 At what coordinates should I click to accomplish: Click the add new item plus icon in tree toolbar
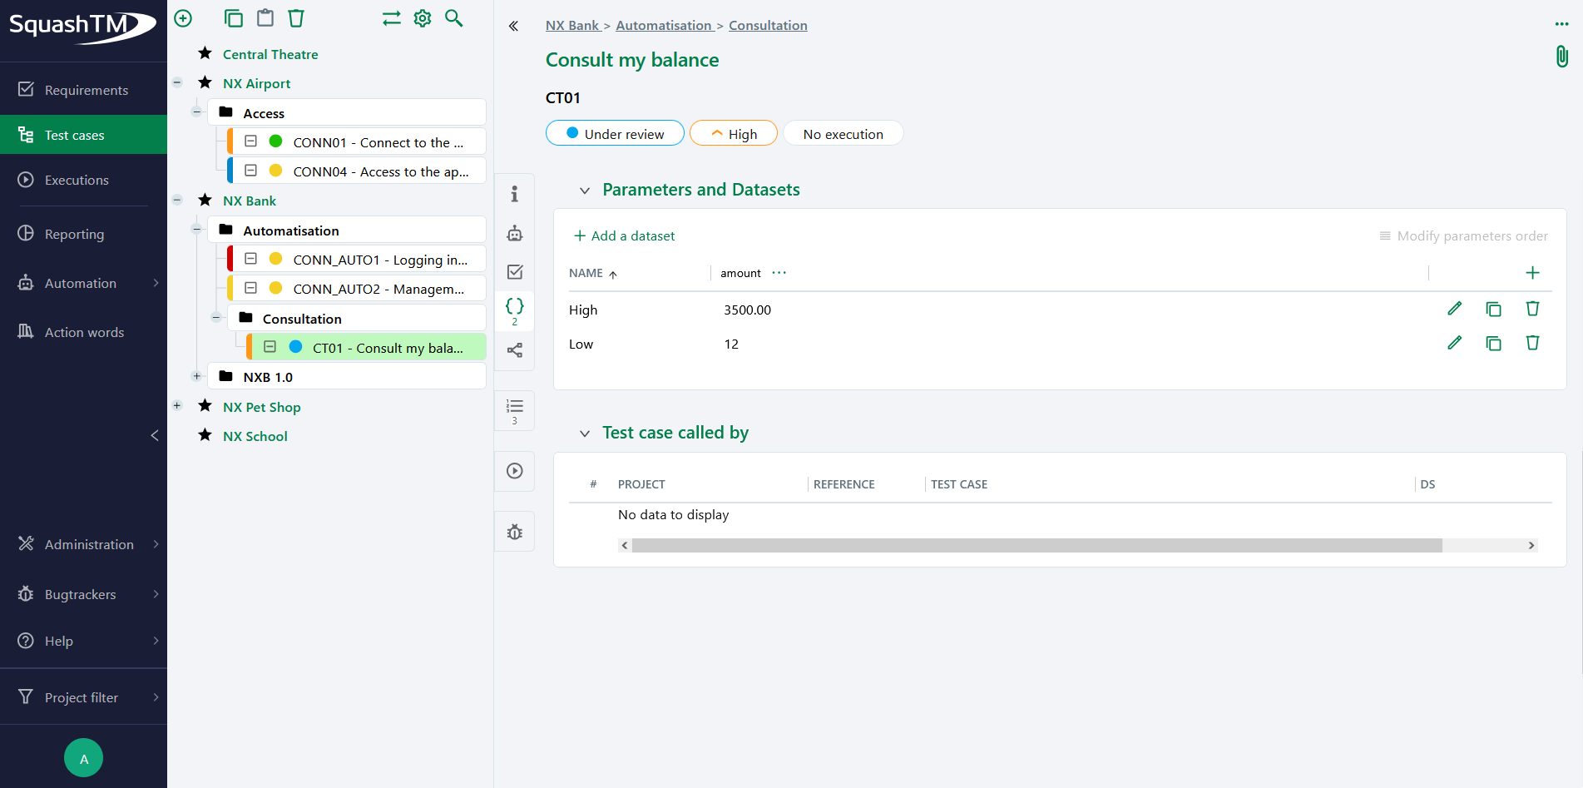coord(183,18)
